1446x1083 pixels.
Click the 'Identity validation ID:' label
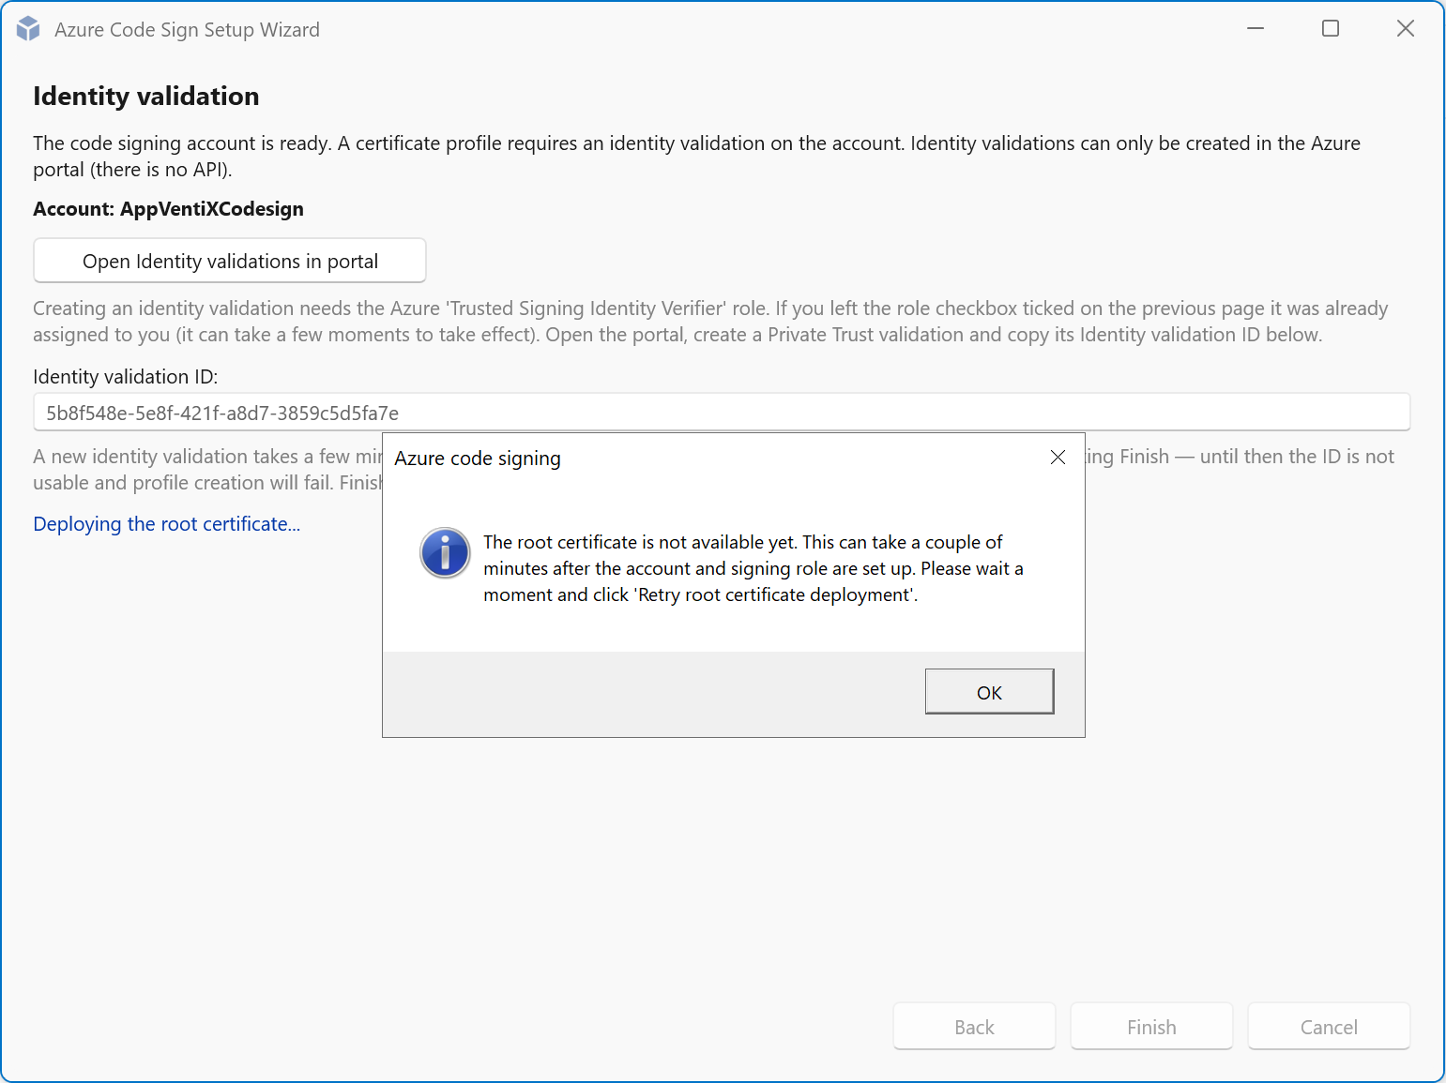coord(125,377)
